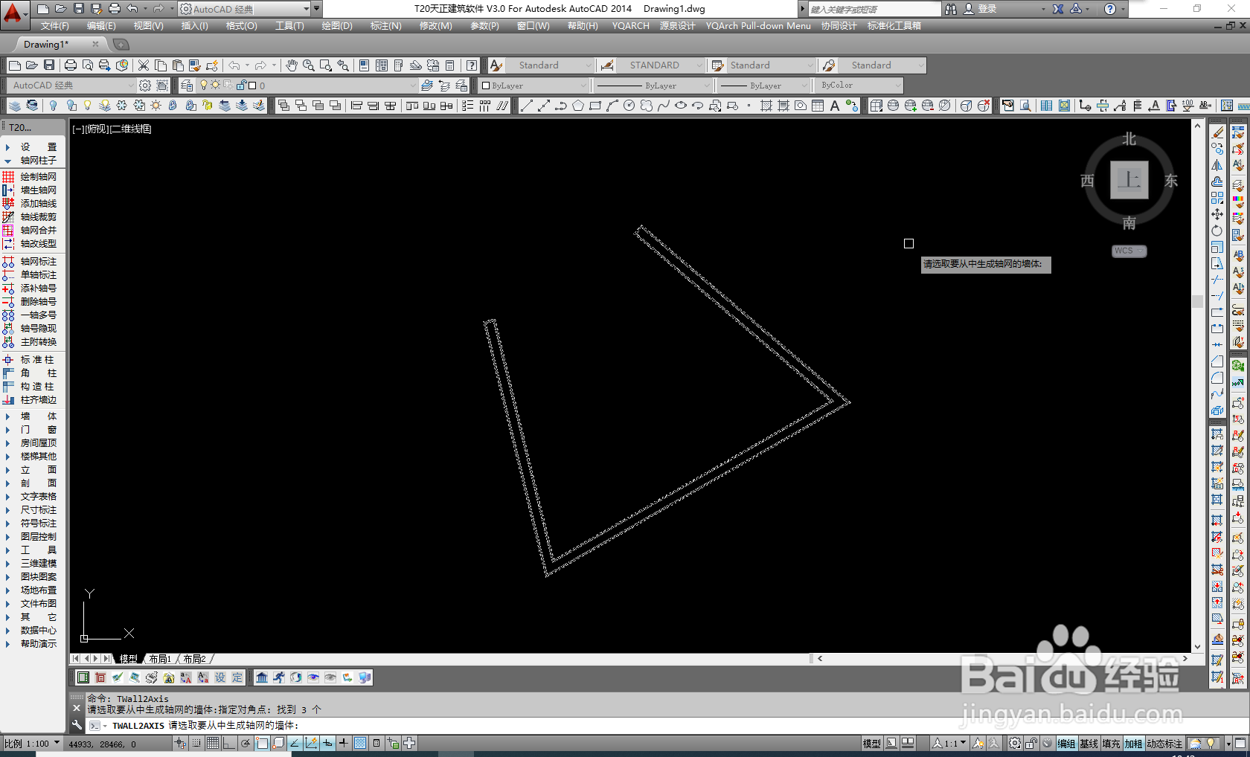
Task: Open the 比例 1:100 scale dropdown
Action: coord(32,744)
